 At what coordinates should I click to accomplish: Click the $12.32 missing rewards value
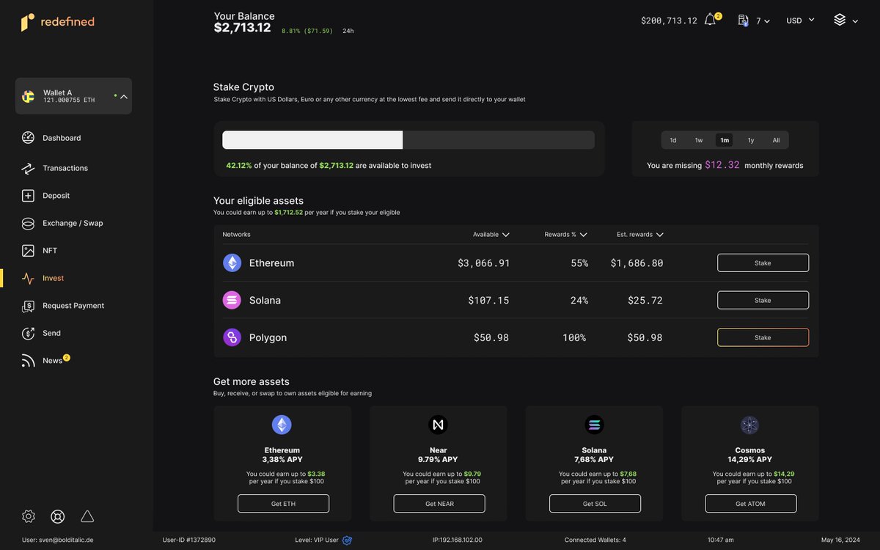coord(722,165)
